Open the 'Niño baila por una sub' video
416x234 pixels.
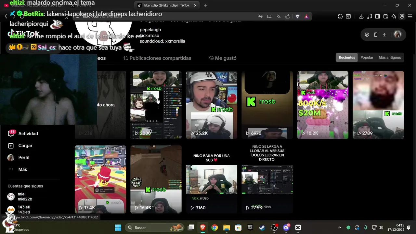212,179
